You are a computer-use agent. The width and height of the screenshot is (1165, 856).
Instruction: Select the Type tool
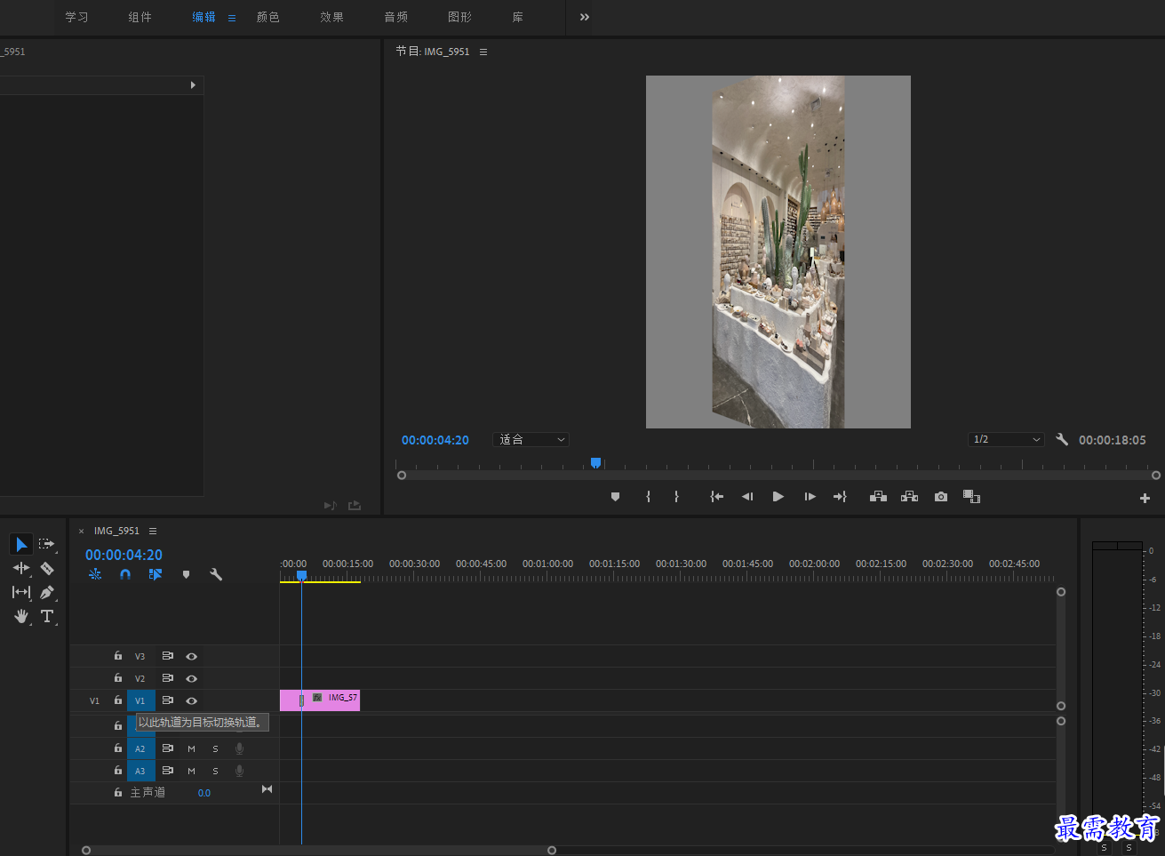point(47,616)
